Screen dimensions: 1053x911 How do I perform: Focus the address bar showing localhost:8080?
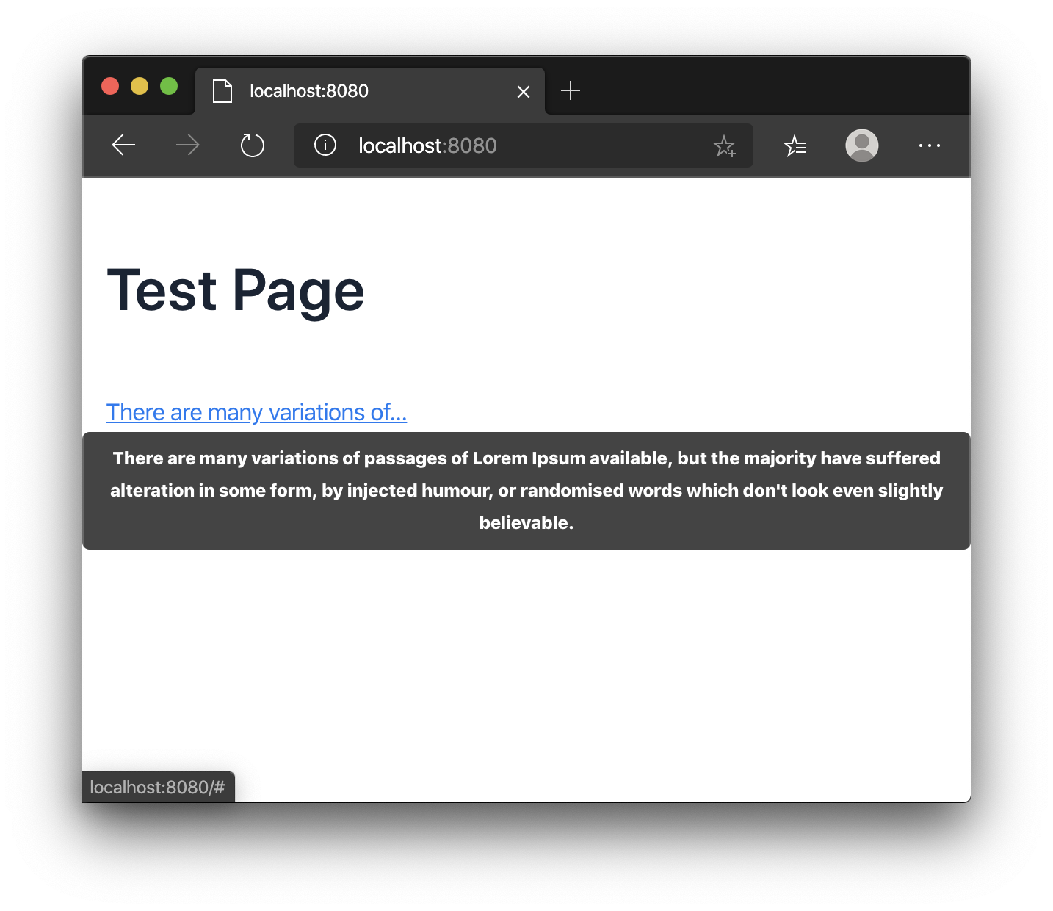(x=523, y=145)
